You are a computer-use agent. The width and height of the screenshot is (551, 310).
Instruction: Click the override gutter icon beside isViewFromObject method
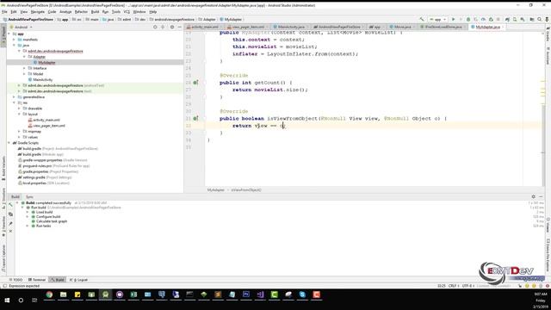(x=195, y=119)
